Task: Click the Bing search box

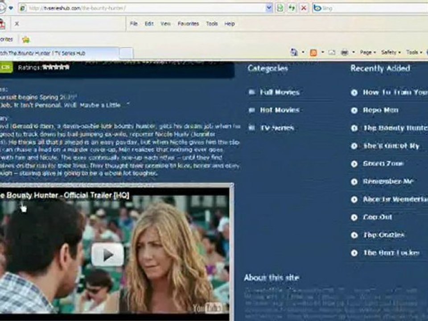Action: coord(374,8)
